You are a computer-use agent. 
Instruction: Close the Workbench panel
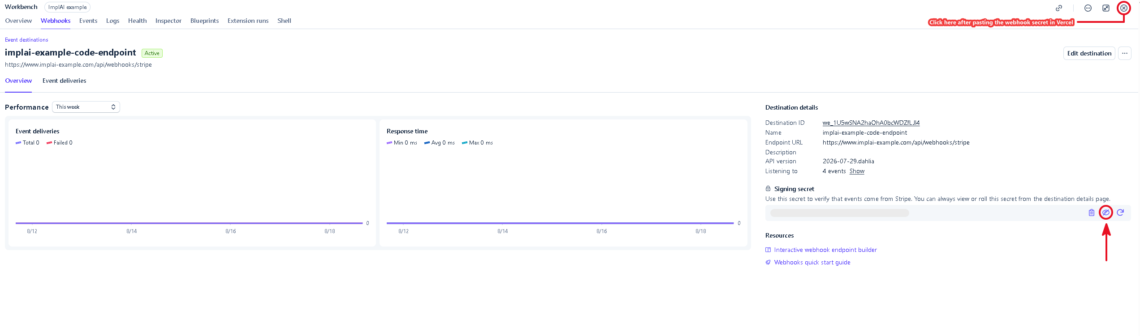(1124, 8)
